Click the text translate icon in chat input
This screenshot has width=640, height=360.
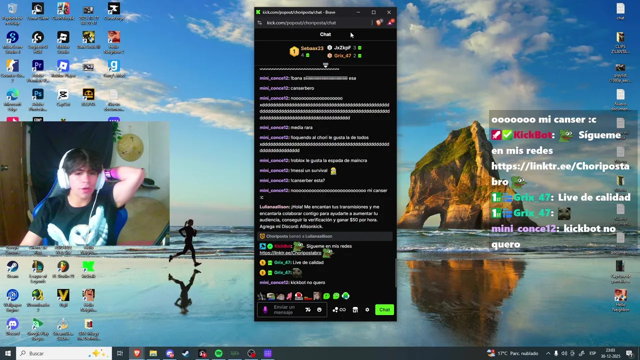pyautogui.click(x=308, y=309)
